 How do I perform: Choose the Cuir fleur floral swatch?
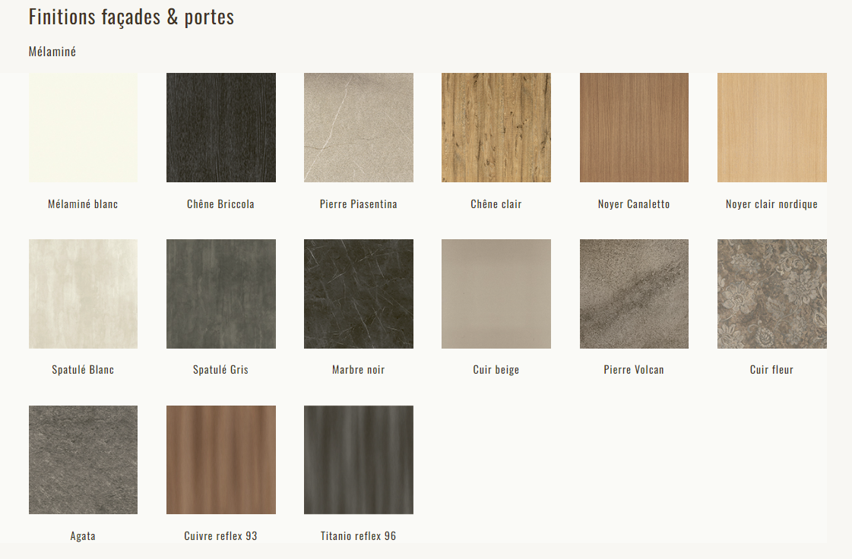click(x=772, y=294)
